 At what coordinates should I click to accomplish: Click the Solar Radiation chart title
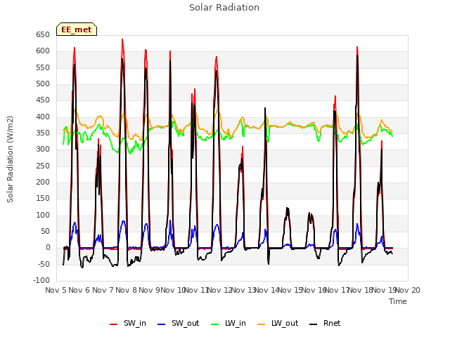coord(224,8)
